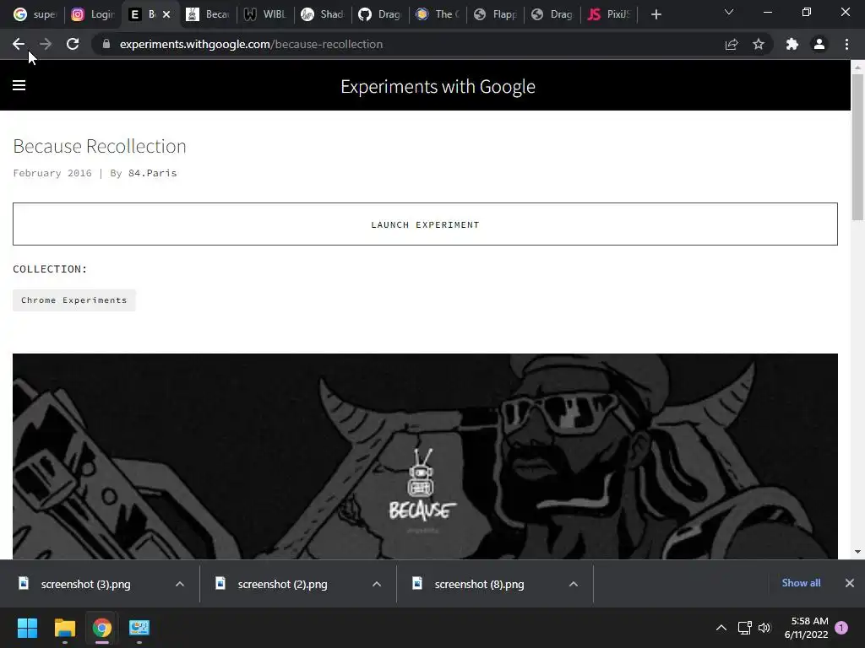Open the clock showing 5:58 AM

[x=806, y=628]
